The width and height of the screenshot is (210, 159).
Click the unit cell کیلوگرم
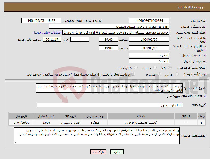pos(95,123)
